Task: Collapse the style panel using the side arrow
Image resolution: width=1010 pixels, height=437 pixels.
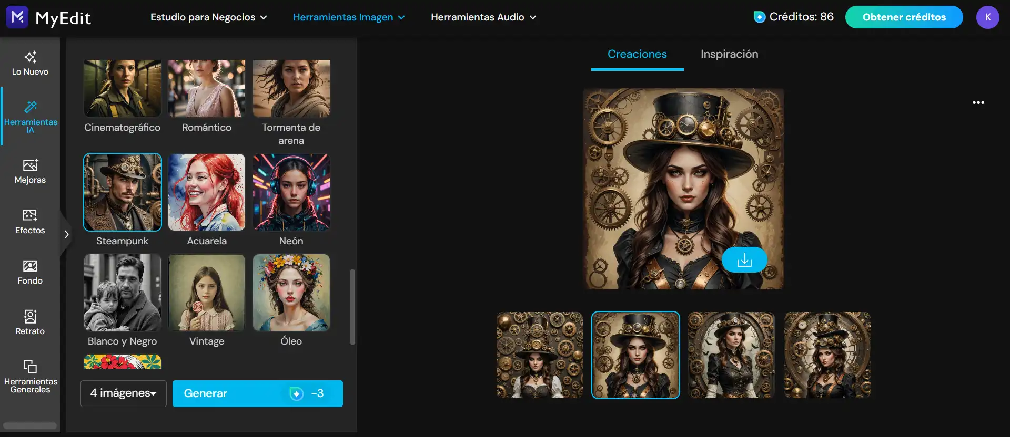Action: [x=66, y=234]
